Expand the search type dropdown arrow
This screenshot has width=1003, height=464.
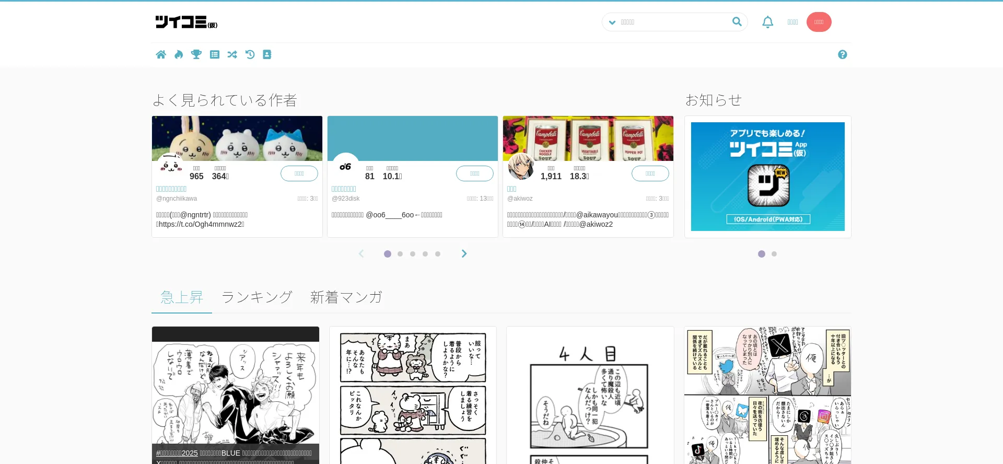(x=612, y=22)
